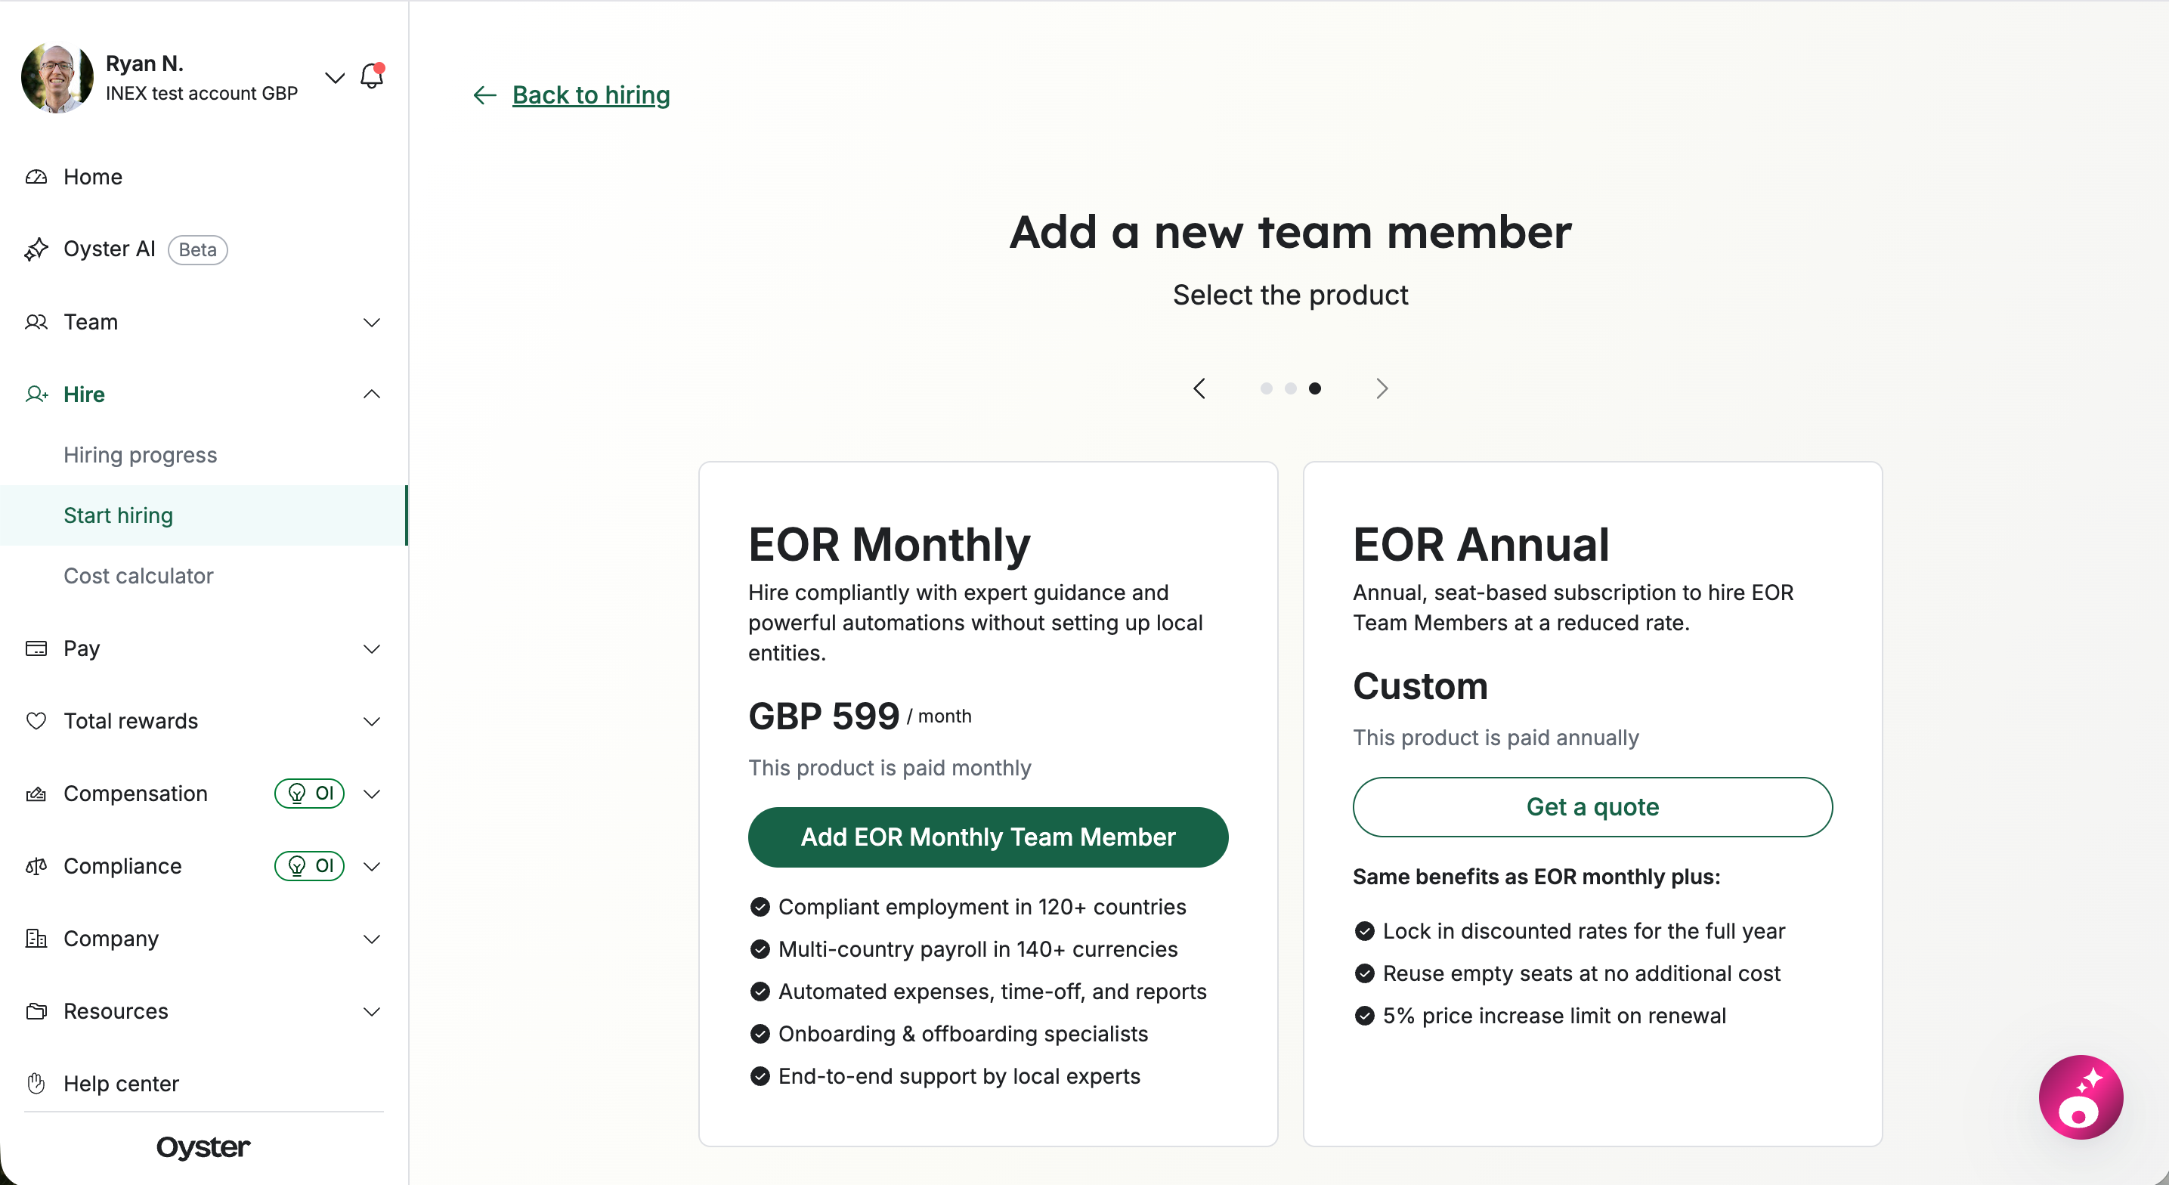Click the Home dashboard icon

[36, 177]
